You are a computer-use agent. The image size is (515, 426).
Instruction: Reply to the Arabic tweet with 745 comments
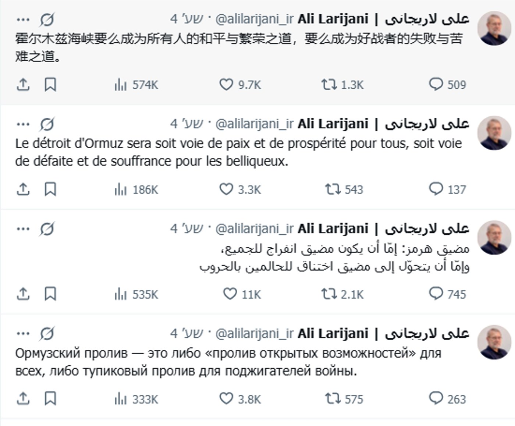click(x=436, y=294)
